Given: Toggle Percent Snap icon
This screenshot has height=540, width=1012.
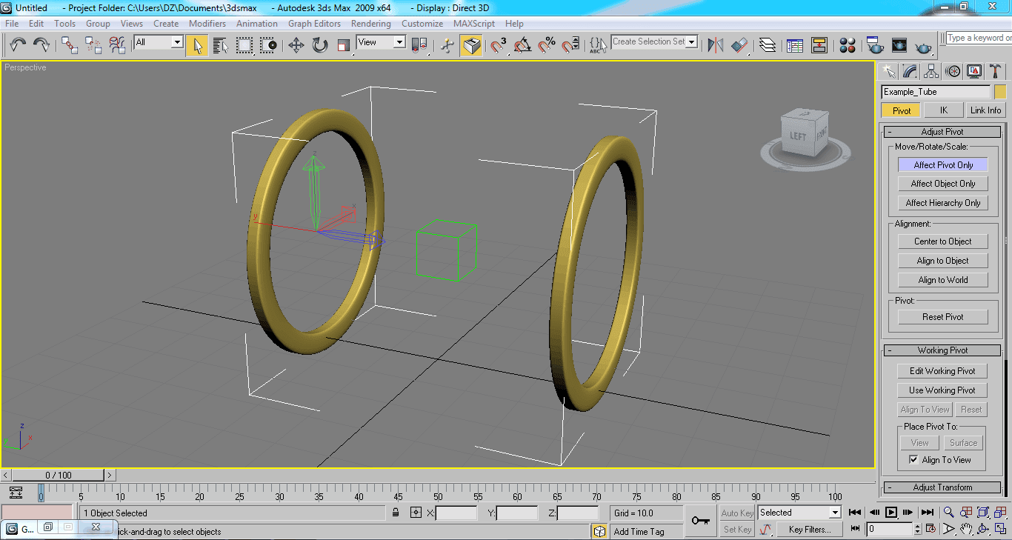Looking at the screenshot, I should (547, 45).
